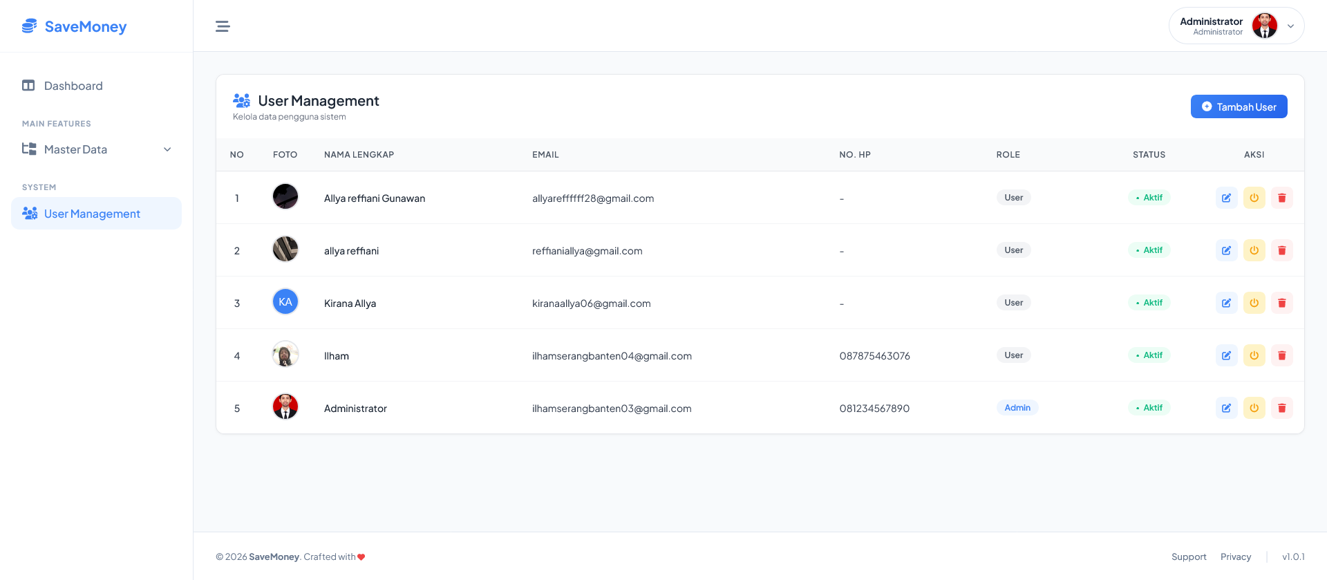
Task: Click email kiranaallya06@gmail.com
Action: tap(592, 303)
